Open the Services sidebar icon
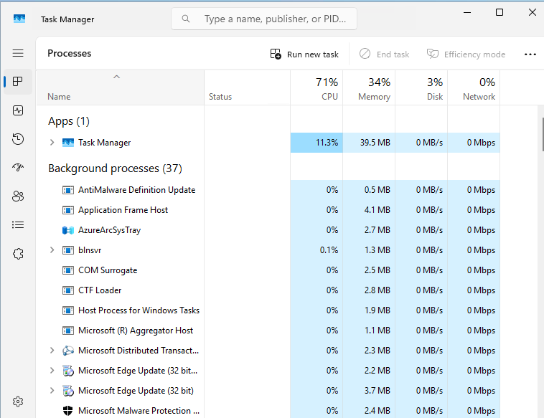 (18, 254)
